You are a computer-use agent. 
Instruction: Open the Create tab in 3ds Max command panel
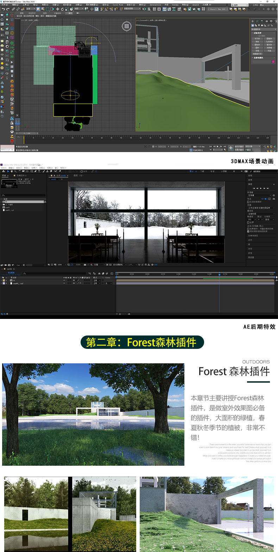point(253,21)
